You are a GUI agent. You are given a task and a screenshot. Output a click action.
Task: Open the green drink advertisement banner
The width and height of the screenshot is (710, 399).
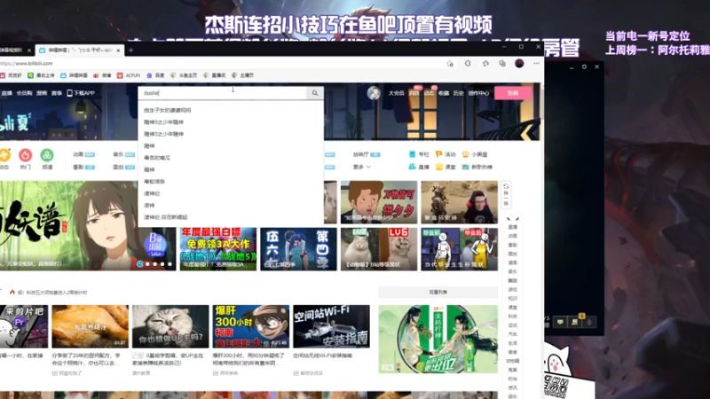[x=438, y=339]
